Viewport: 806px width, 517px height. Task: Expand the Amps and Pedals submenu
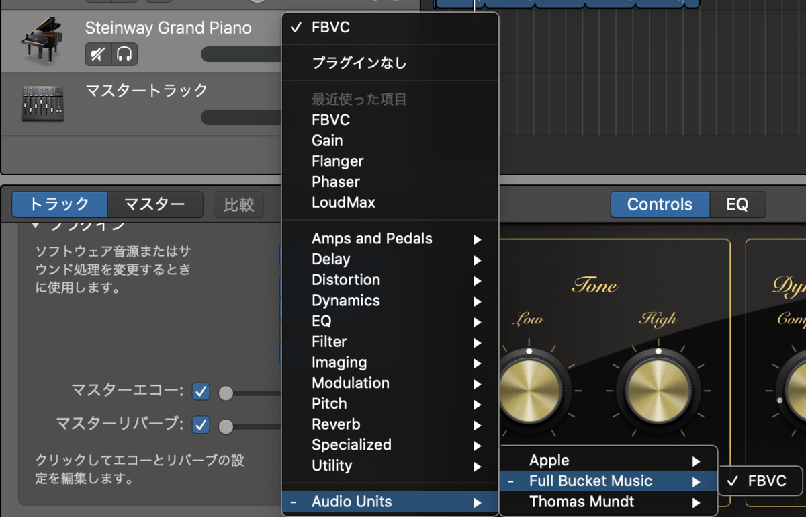click(x=372, y=238)
